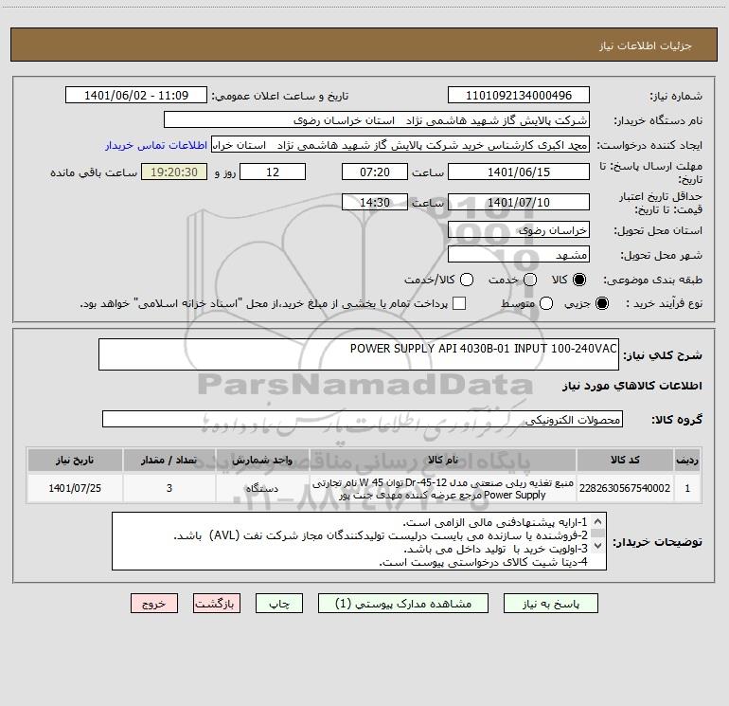Click the buyer notes scroll up arrow
The image size is (729, 706).
598,521
